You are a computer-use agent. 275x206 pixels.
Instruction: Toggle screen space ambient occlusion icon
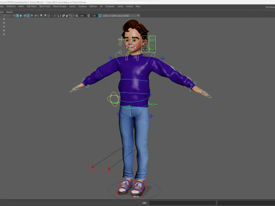tap(41, 15)
